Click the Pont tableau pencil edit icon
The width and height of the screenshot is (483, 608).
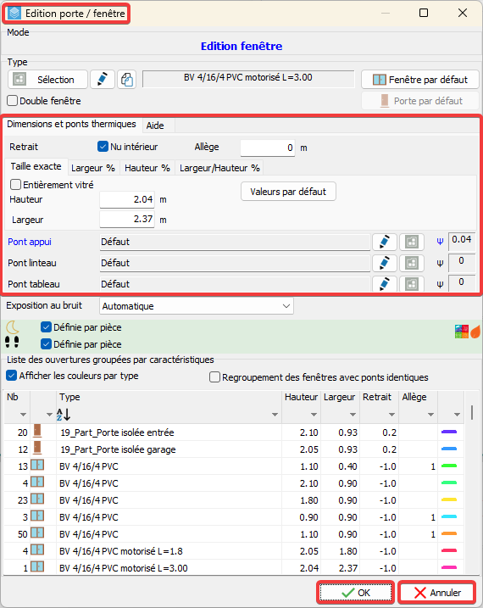[x=384, y=284]
